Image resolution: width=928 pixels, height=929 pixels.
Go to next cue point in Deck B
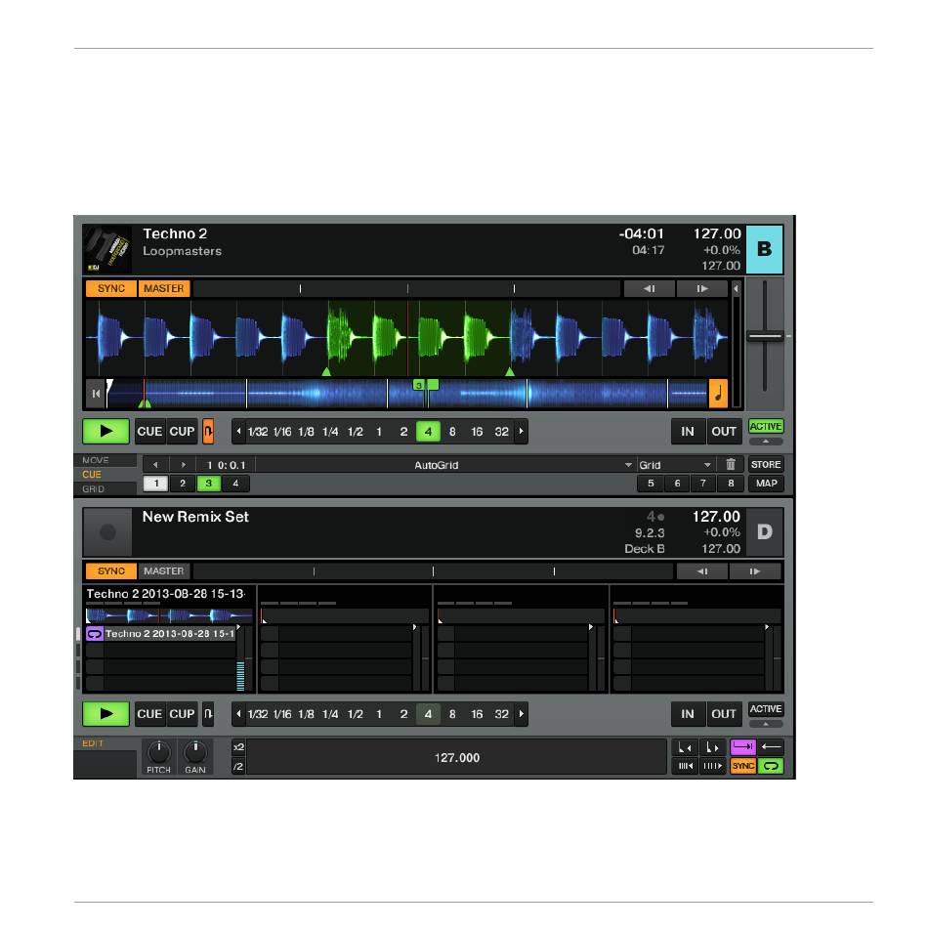183,465
